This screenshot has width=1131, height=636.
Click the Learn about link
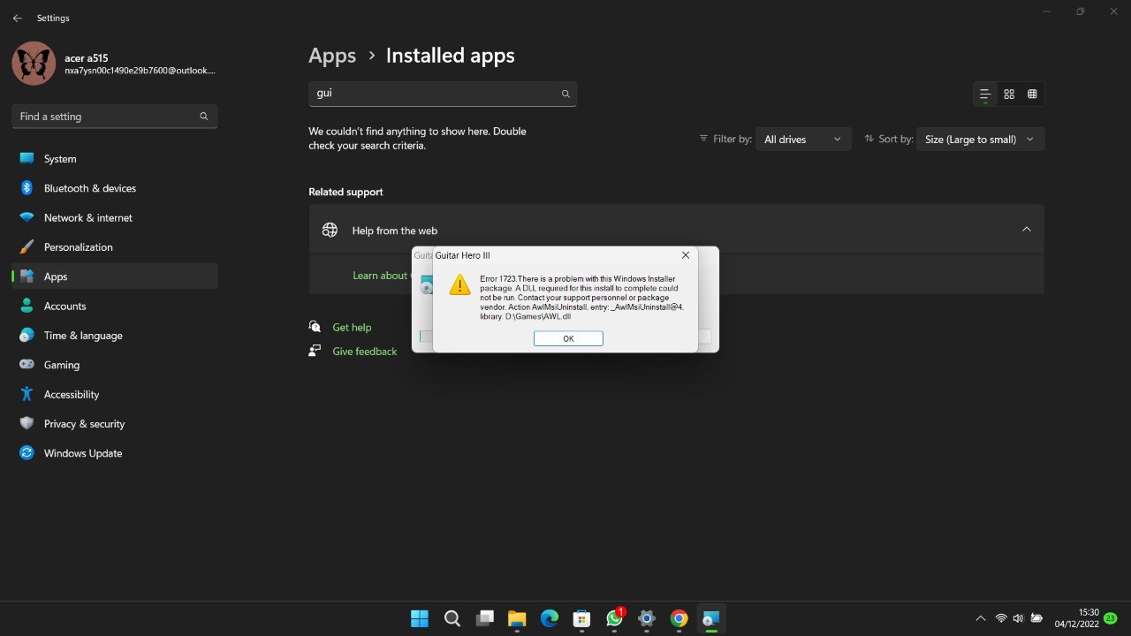(x=380, y=276)
